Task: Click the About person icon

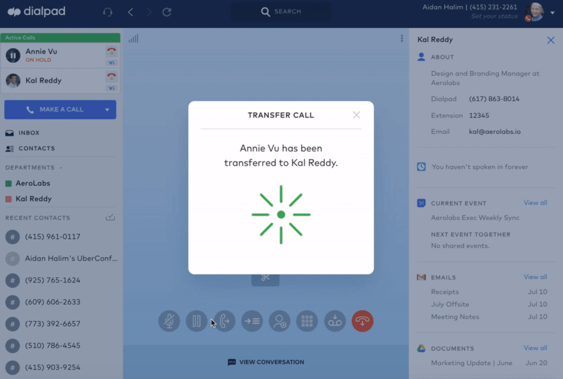Action: click(421, 57)
